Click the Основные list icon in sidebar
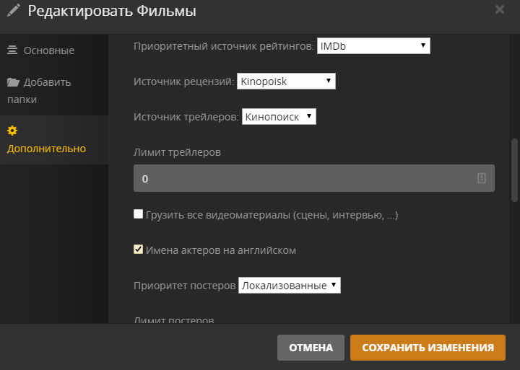 pos(12,50)
